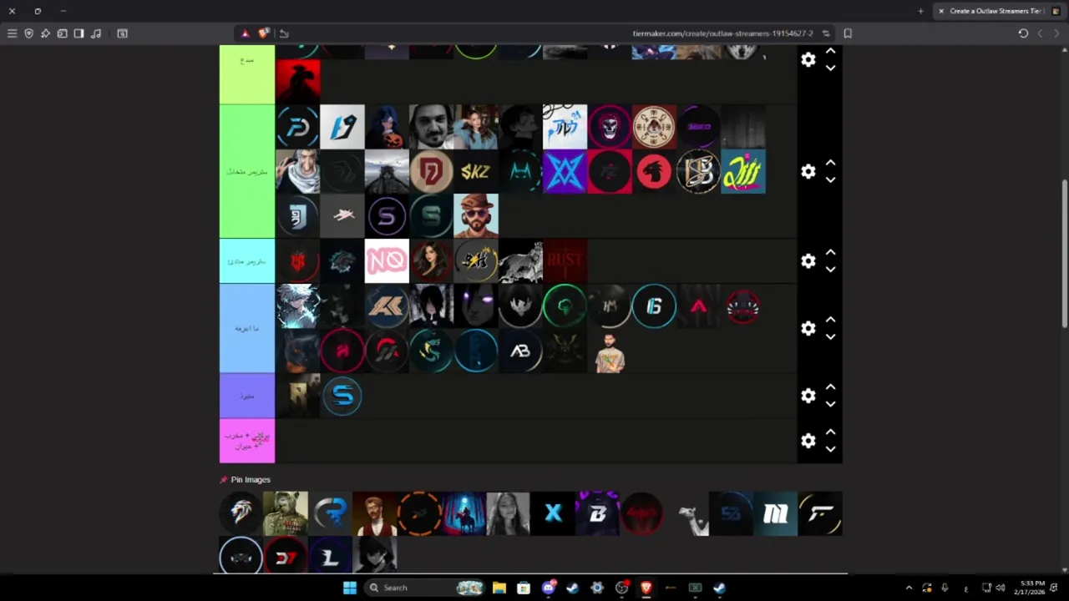Screen dimensions: 1069x601
Task: Click the pink tier label cell
Action: [x=247, y=441]
